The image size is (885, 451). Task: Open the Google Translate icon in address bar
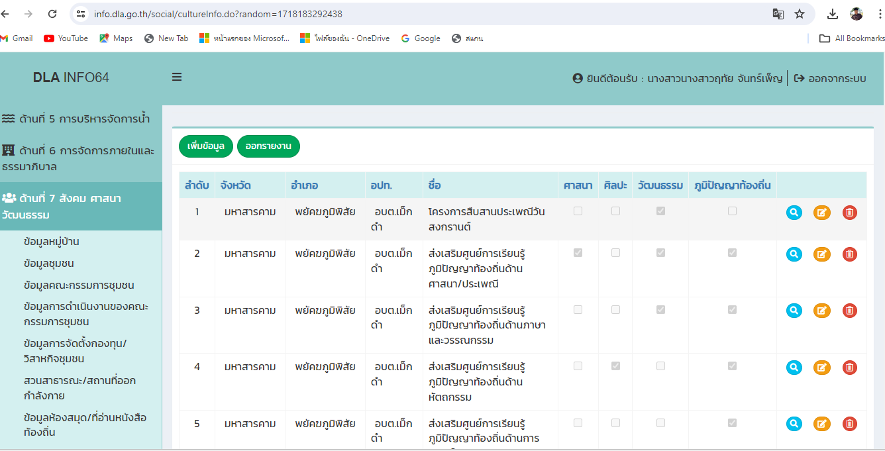click(x=778, y=14)
